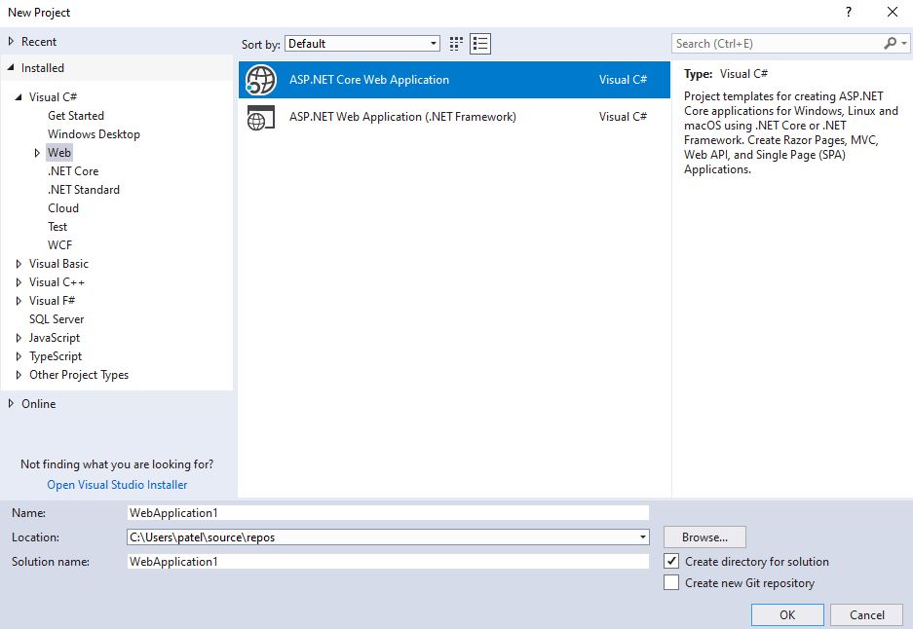Select ASP.NET Web Application (.NET Framework) template
This screenshot has width=913, height=629.
point(454,117)
